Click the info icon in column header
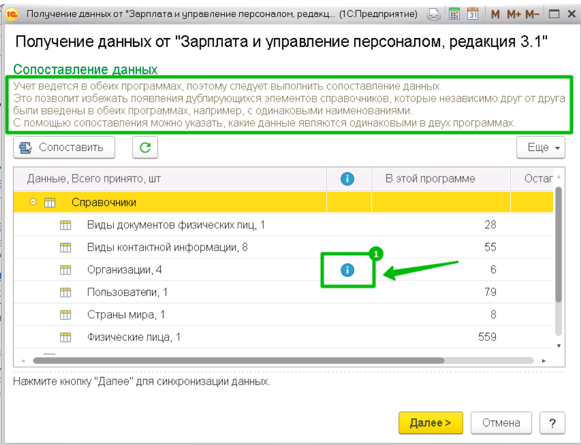 click(347, 179)
